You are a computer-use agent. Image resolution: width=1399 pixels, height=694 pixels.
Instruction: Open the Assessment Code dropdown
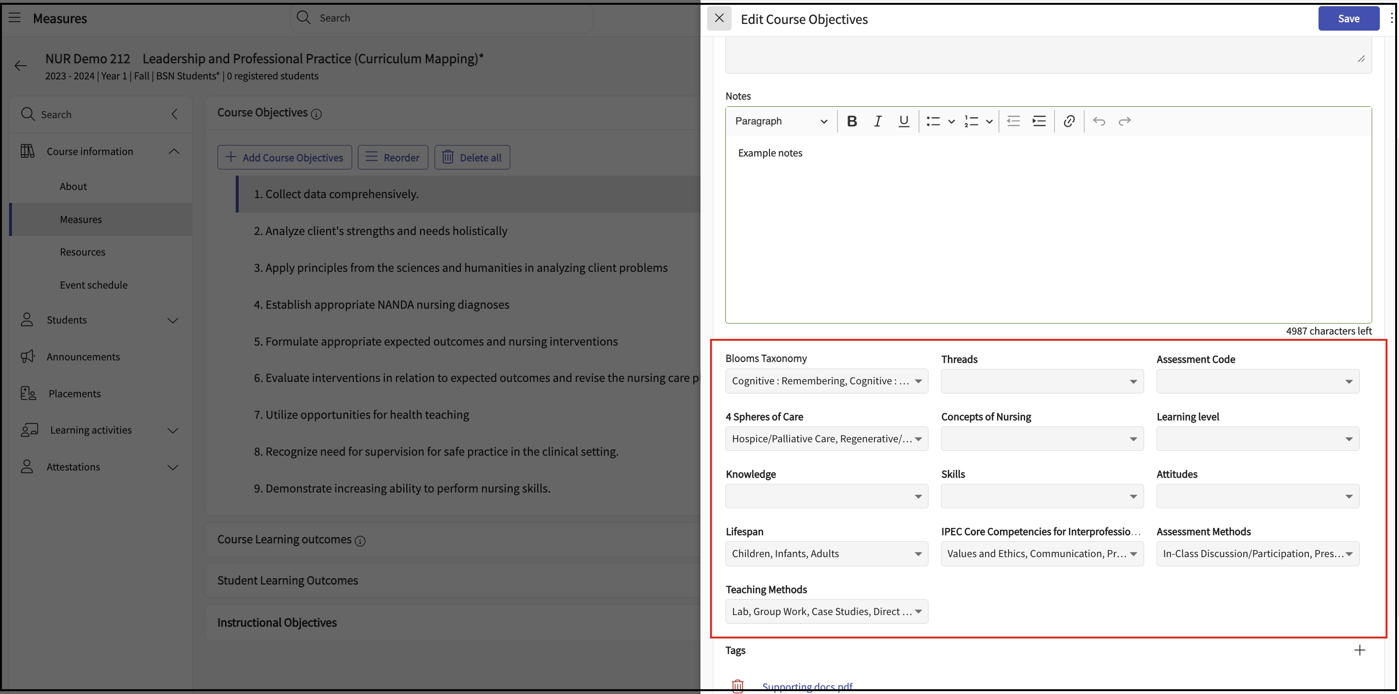[x=1257, y=381]
